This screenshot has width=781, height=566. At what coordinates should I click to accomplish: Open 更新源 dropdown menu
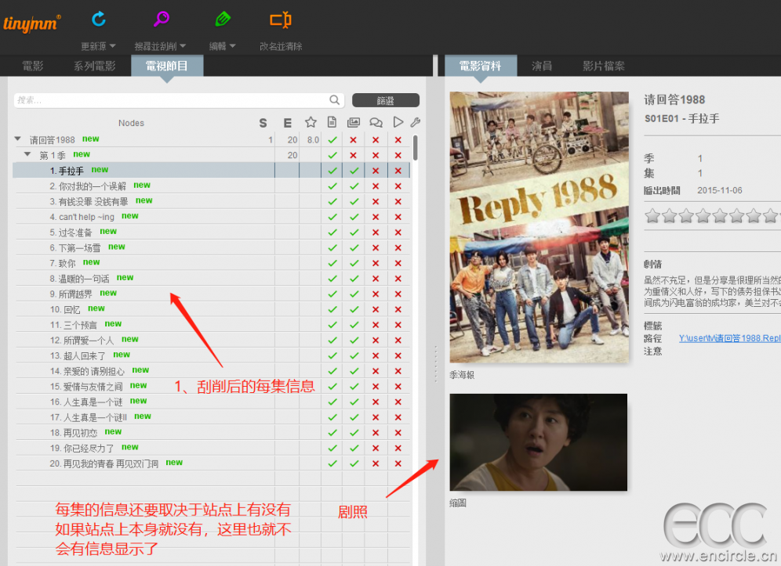pyautogui.click(x=98, y=46)
